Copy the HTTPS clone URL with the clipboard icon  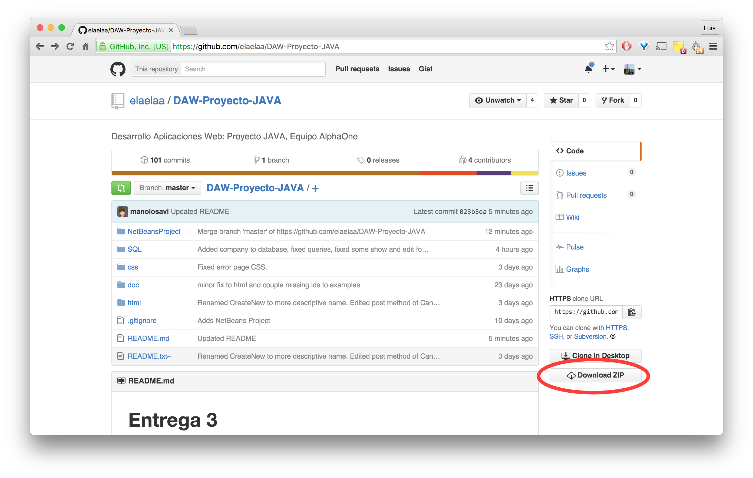[632, 312]
